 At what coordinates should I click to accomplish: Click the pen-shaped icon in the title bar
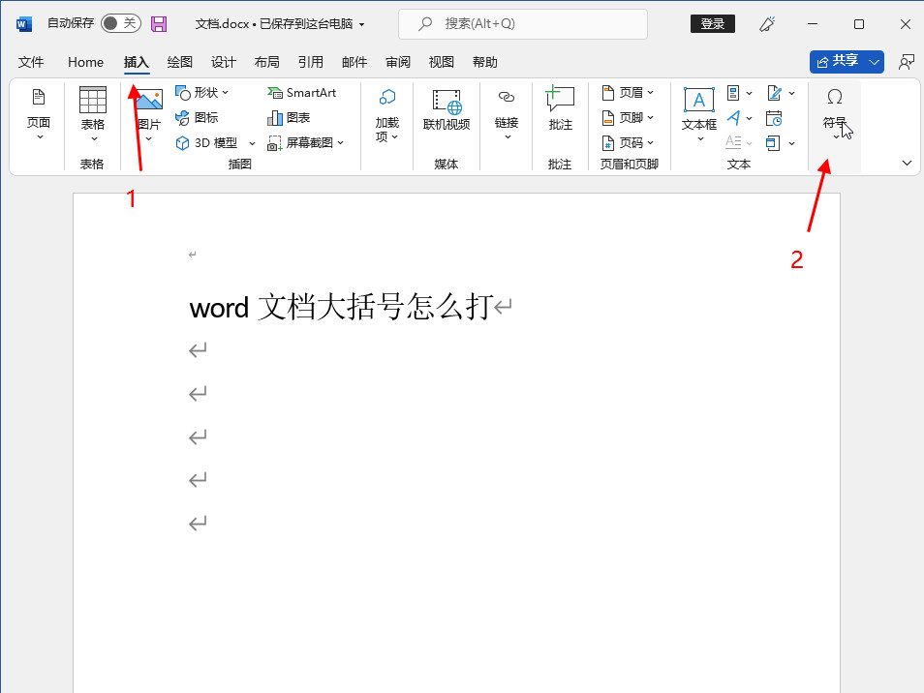coord(767,24)
